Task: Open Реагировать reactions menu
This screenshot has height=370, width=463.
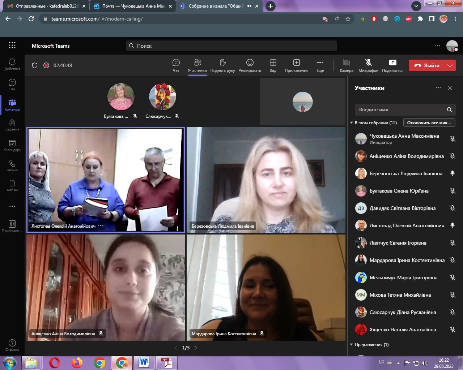Action: coord(250,65)
